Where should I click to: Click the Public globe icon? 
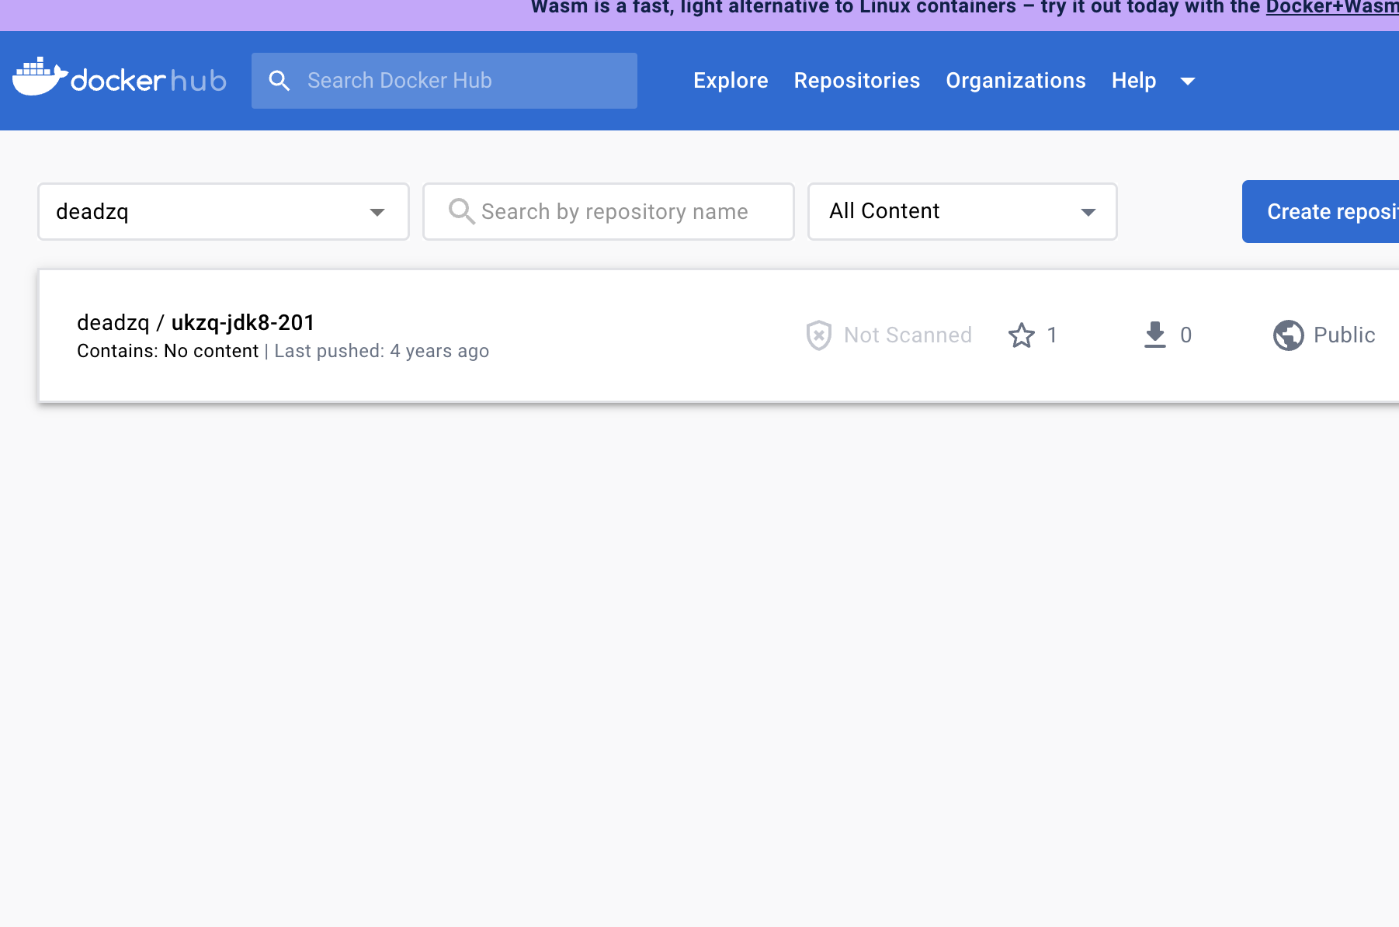click(x=1289, y=335)
